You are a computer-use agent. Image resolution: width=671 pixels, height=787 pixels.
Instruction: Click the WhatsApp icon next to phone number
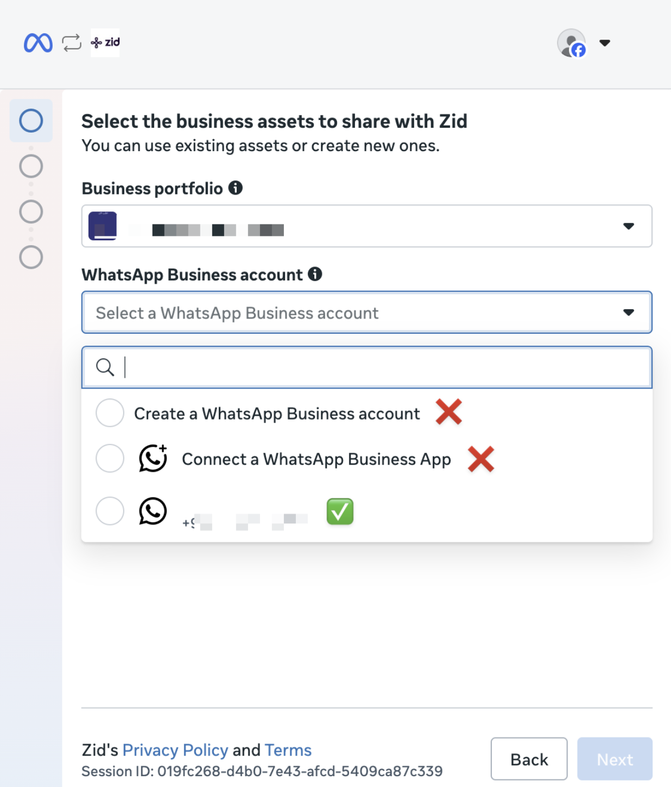pyautogui.click(x=153, y=511)
